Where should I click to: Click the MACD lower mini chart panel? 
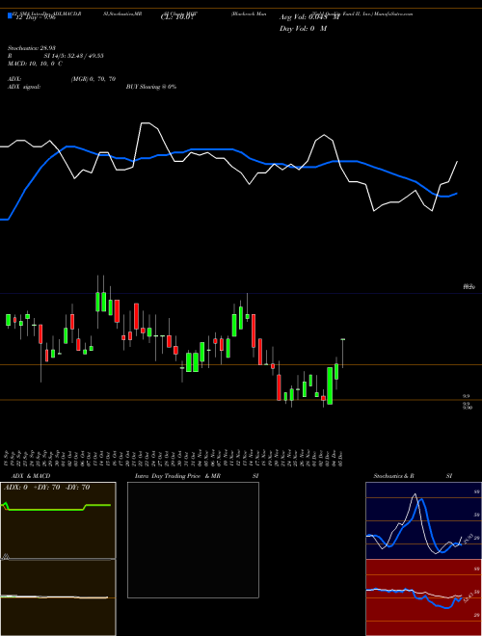58,597
